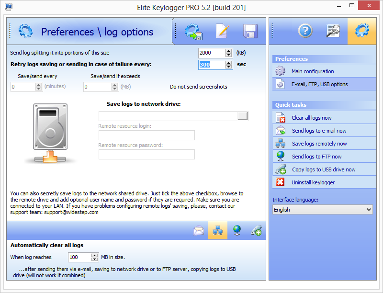This screenshot has height=293, width=383.
Task: Click the floppy disk save icon
Action: 250,32
